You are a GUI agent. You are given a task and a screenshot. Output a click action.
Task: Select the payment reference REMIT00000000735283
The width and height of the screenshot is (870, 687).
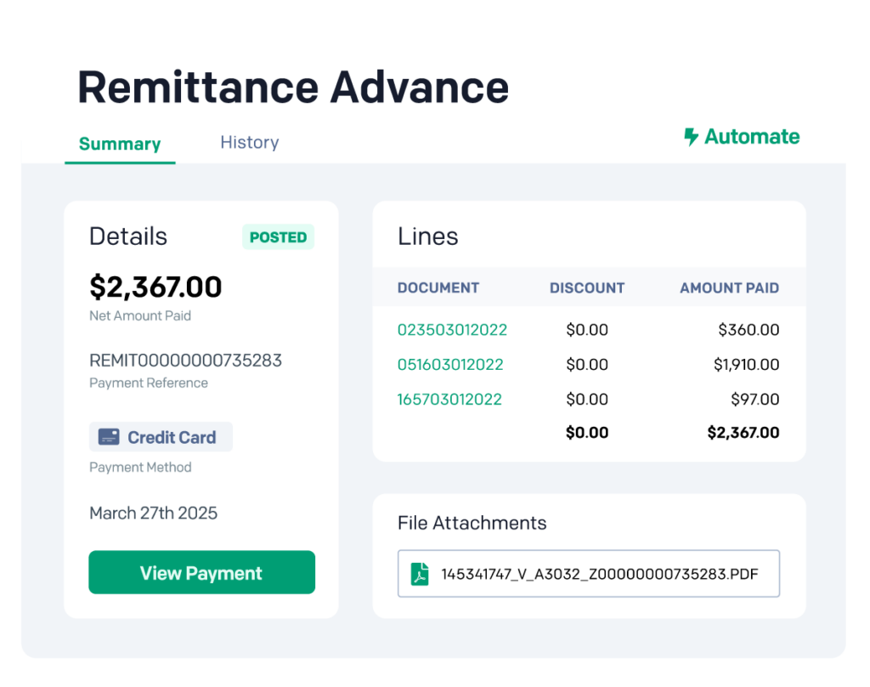tap(185, 360)
